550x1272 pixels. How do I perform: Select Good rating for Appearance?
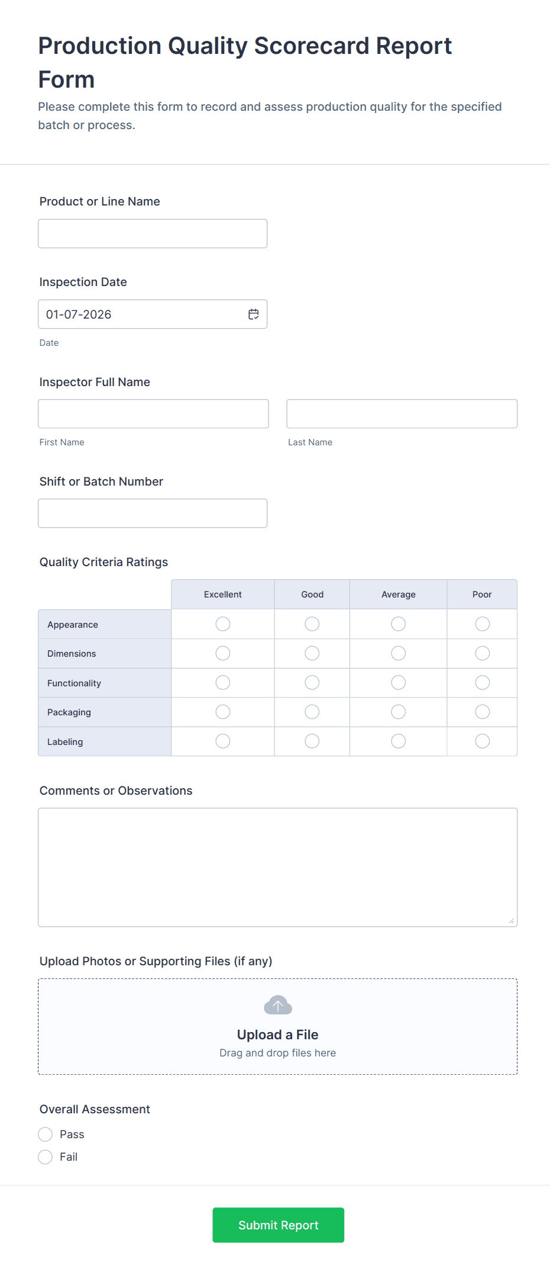pyautogui.click(x=312, y=624)
